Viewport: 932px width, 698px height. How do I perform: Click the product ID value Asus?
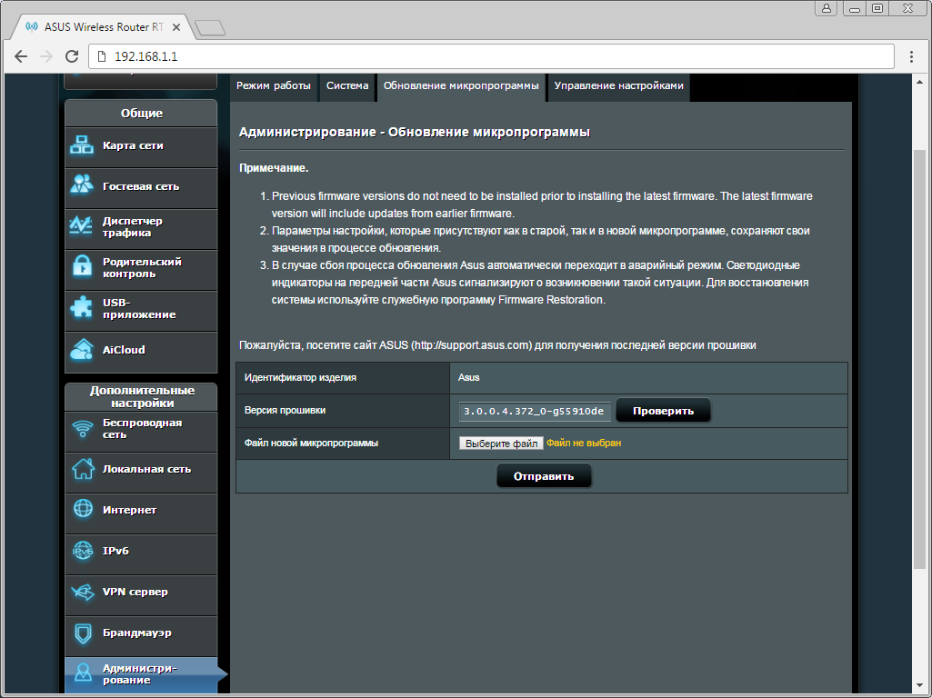468,378
